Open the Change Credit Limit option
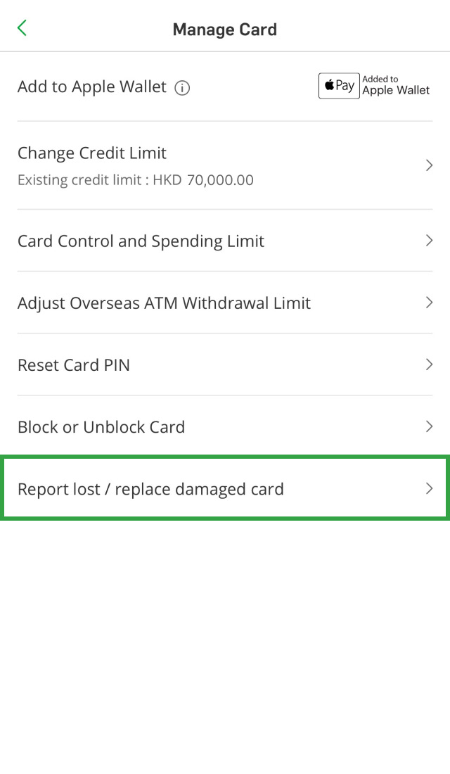This screenshot has height=774, width=450. click(x=92, y=153)
